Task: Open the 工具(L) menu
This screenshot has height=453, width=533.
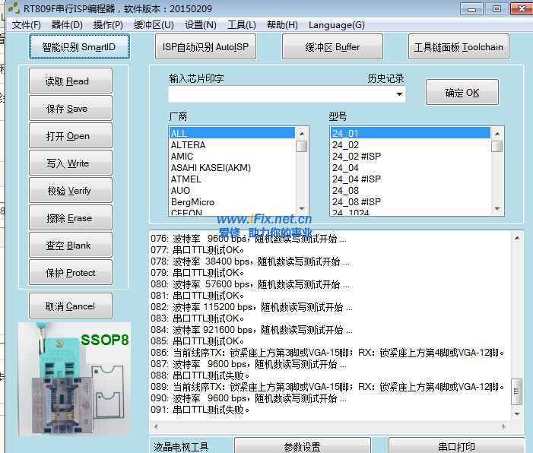Action: pos(241,25)
